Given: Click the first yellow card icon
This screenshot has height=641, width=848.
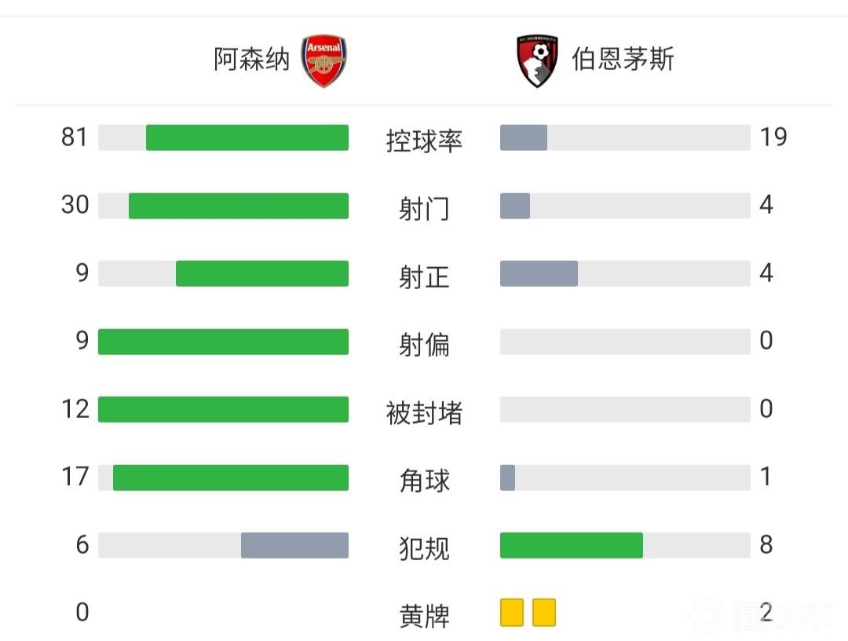Looking at the screenshot, I should pyautogui.click(x=512, y=613).
